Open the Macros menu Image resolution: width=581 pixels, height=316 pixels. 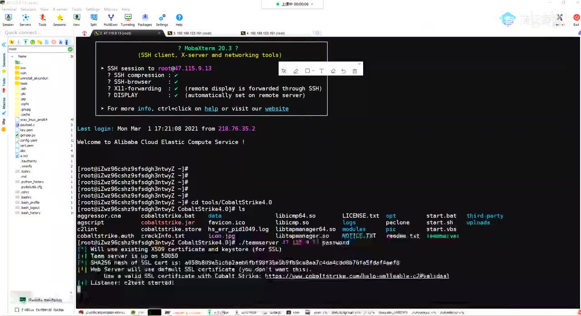[x=110, y=9]
